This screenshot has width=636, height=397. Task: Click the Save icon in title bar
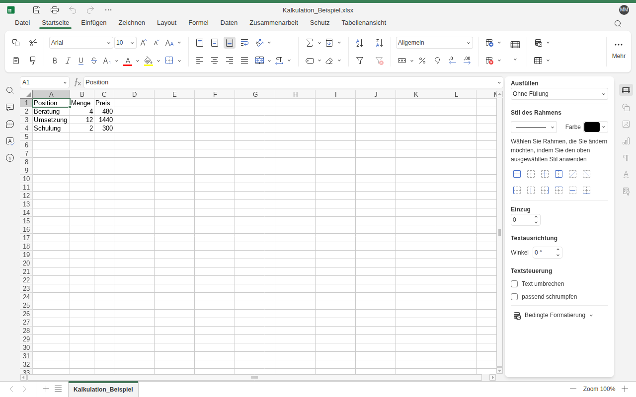tap(37, 10)
